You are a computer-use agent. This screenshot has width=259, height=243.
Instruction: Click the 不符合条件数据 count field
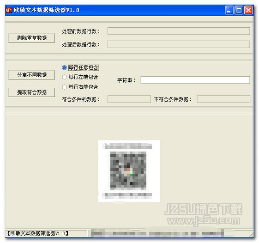point(223,99)
